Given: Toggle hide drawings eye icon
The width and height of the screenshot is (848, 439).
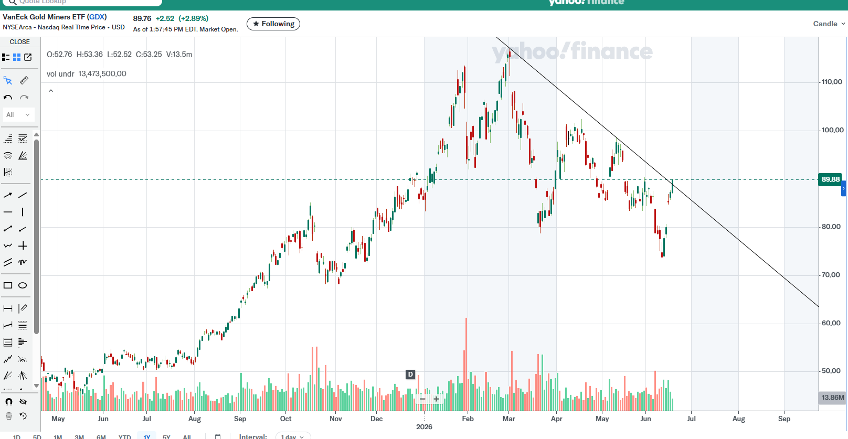Looking at the screenshot, I should [x=23, y=402].
